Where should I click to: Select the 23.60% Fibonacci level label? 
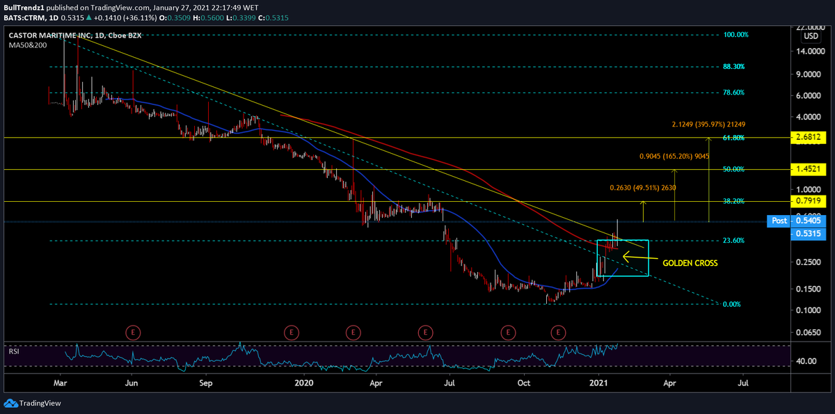[734, 241]
